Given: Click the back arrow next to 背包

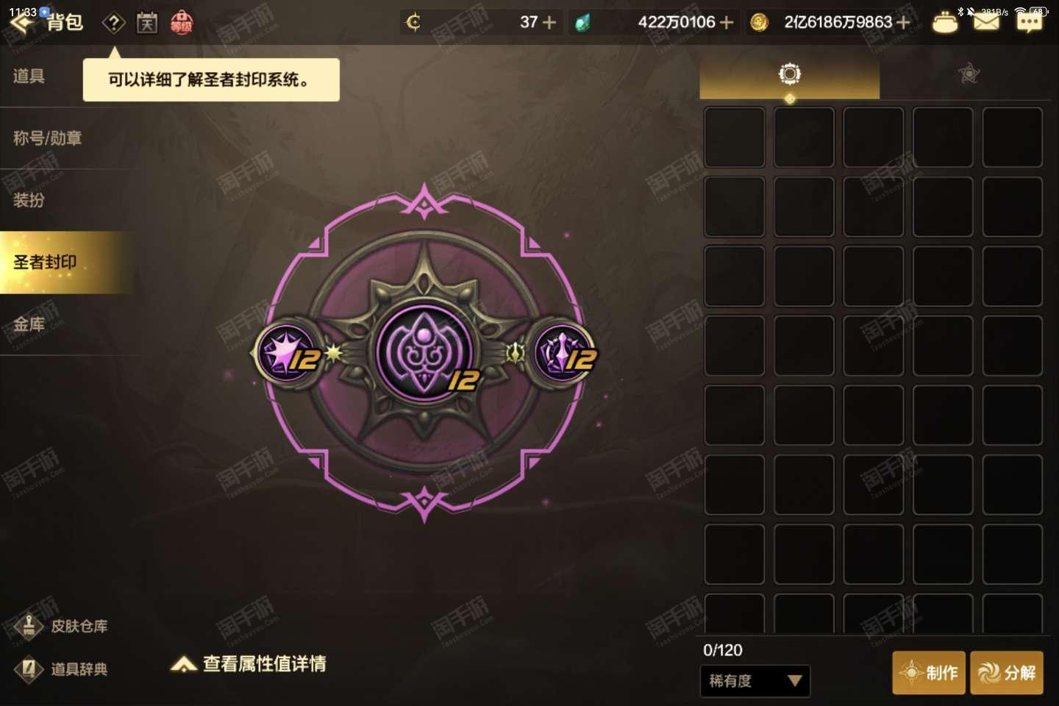Looking at the screenshot, I should point(22,24).
